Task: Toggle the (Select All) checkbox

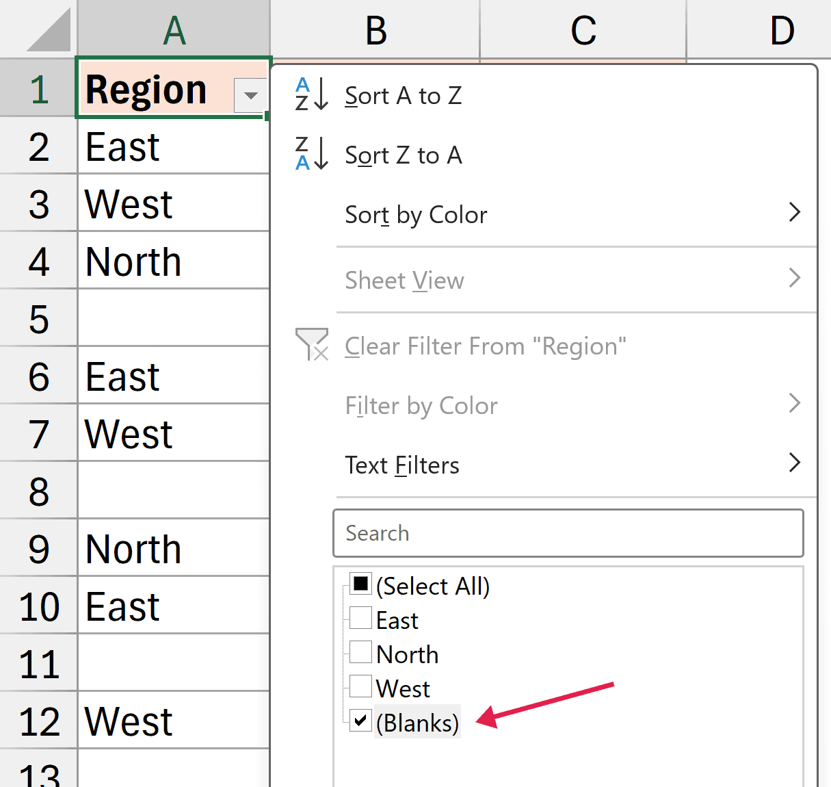Action: click(x=360, y=584)
